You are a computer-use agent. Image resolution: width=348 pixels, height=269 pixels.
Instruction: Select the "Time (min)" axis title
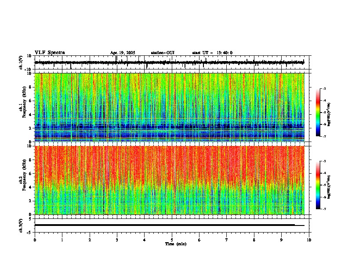click(x=176, y=244)
